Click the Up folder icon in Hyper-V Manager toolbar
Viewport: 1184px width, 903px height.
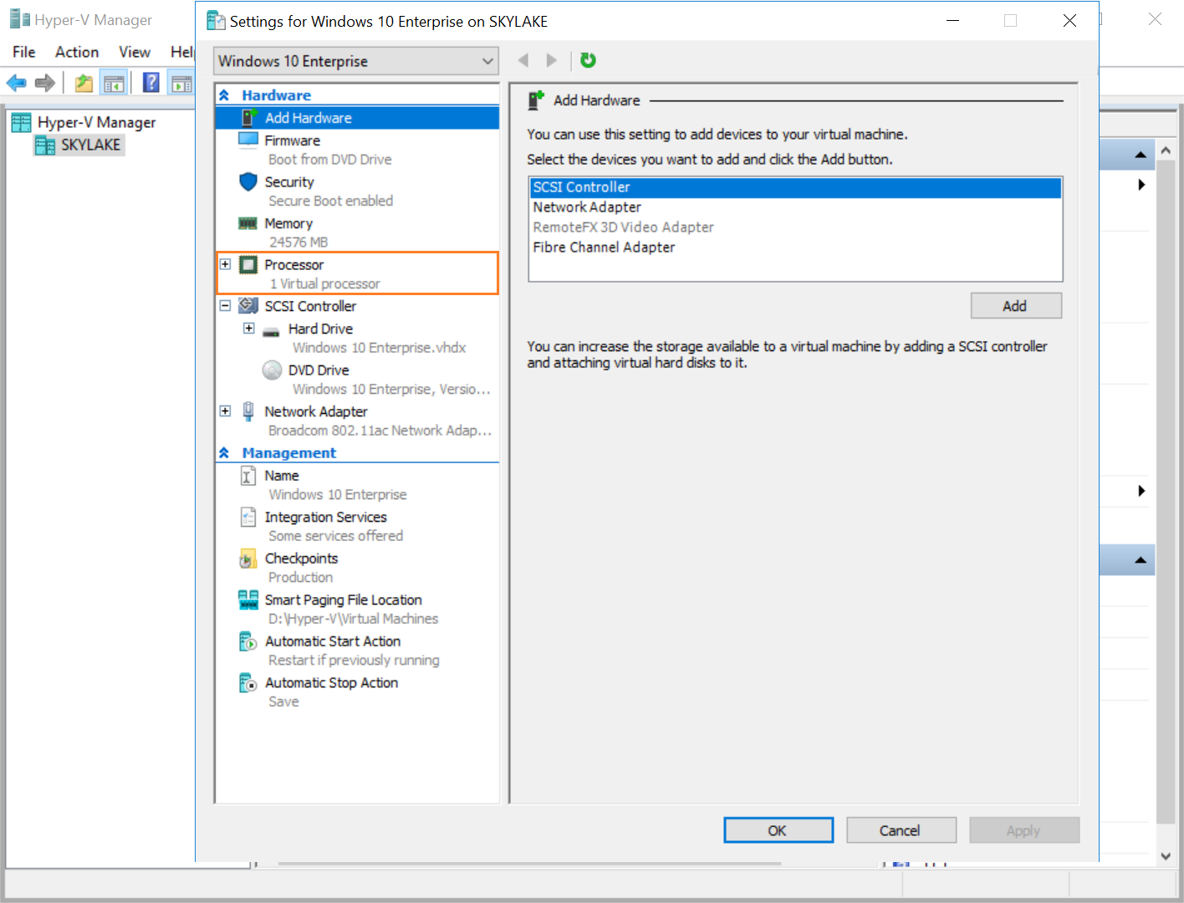(x=84, y=83)
